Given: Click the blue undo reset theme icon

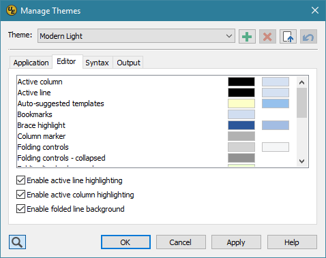Looking at the screenshot, I should (308, 36).
